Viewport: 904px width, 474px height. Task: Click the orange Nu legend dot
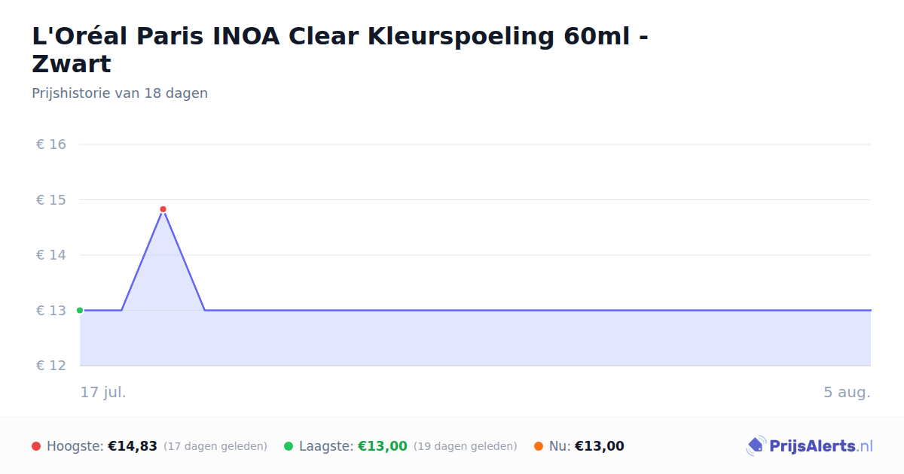(x=539, y=446)
